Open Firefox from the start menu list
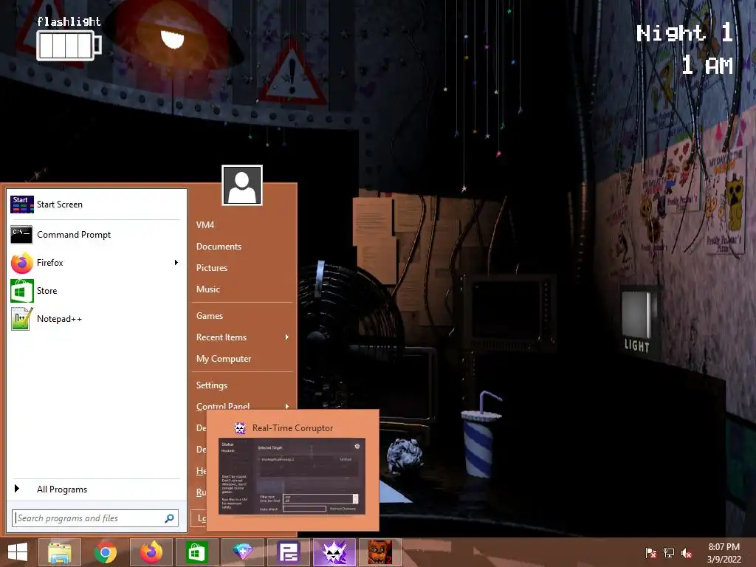This screenshot has width=756, height=567. (x=95, y=263)
